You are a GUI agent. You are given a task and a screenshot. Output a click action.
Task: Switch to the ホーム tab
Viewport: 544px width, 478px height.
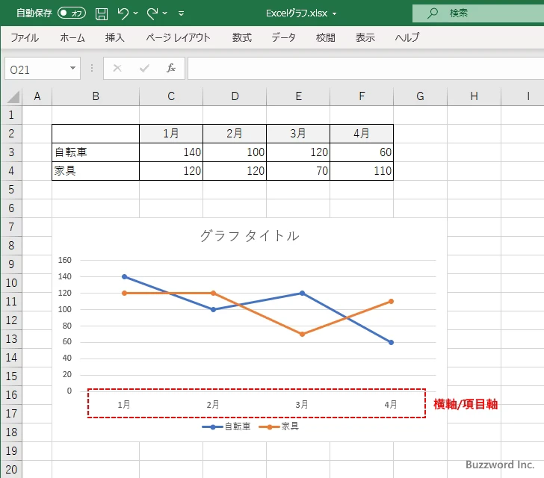click(72, 37)
